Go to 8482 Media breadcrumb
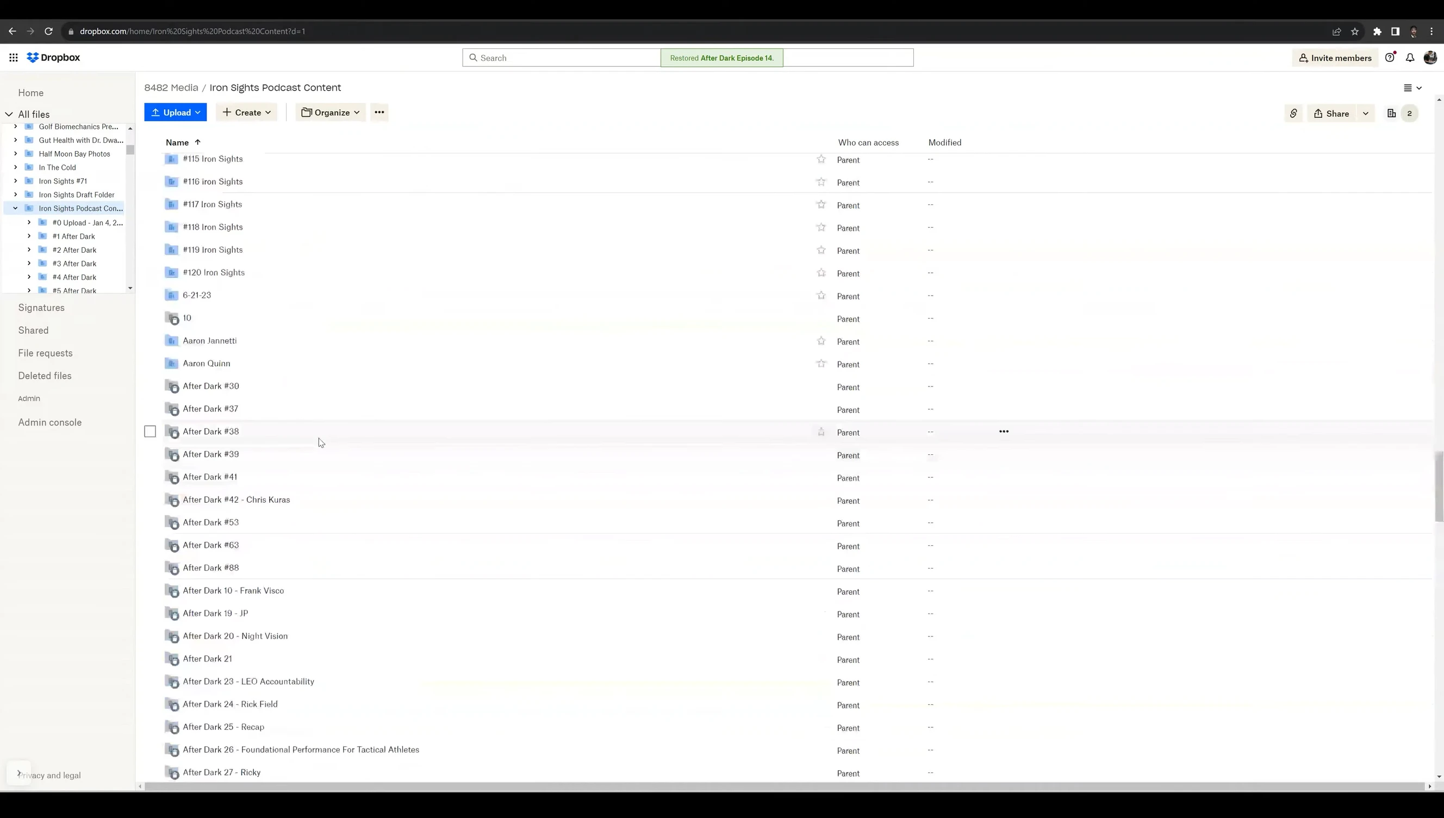 (171, 88)
